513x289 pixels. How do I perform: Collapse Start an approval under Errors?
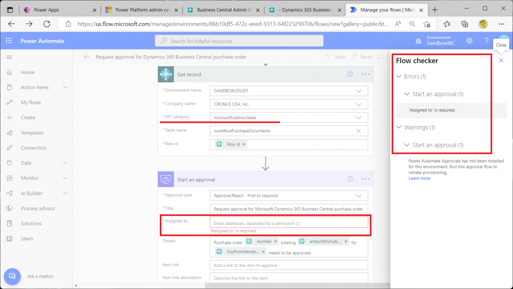407,94
